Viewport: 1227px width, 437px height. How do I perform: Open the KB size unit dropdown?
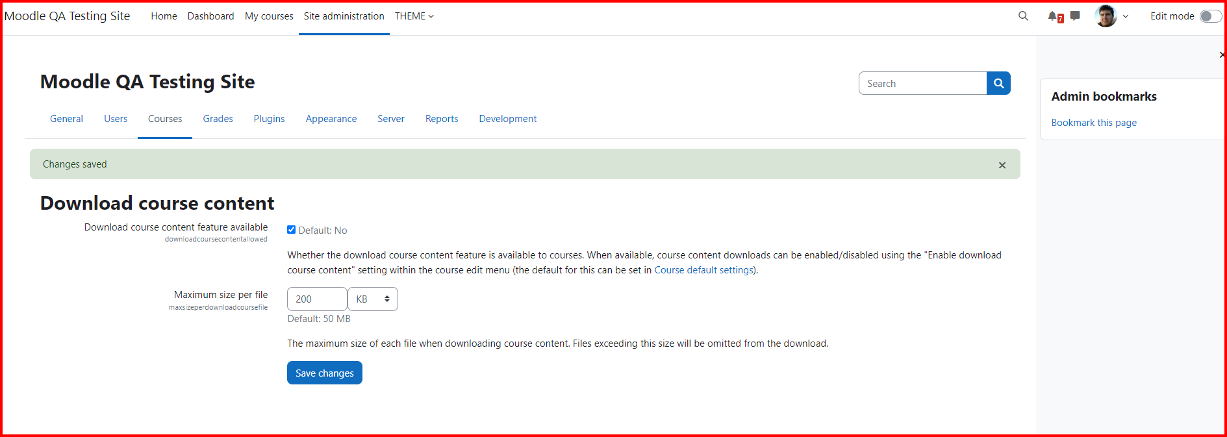click(x=373, y=299)
